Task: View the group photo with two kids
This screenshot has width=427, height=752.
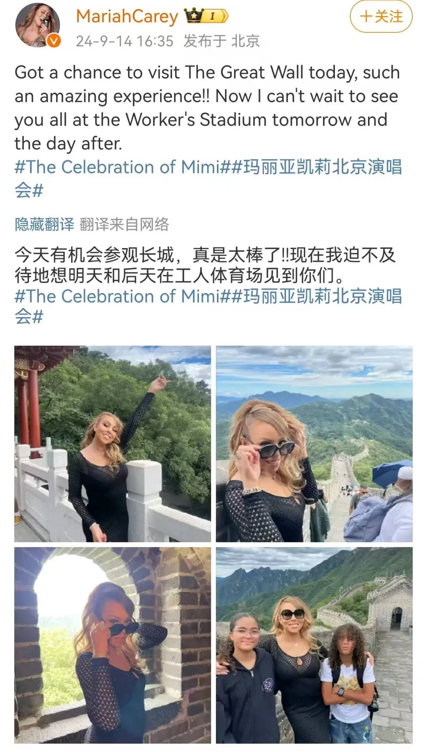Action: point(314,645)
